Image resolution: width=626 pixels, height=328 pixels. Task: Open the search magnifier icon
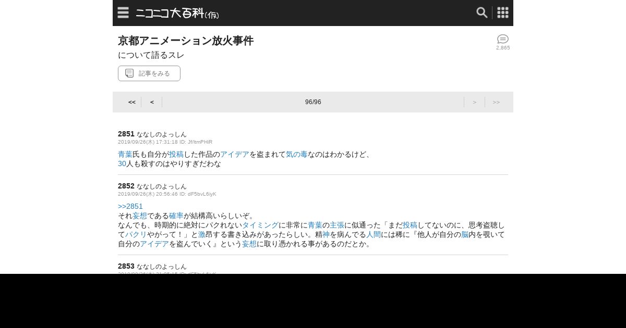(482, 12)
